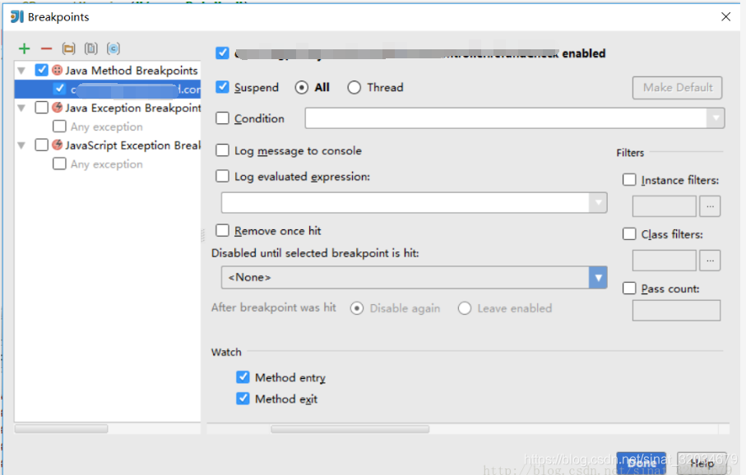Image resolution: width=746 pixels, height=475 pixels.
Task: Focus the Pass count text field
Action: click(676, 311)
